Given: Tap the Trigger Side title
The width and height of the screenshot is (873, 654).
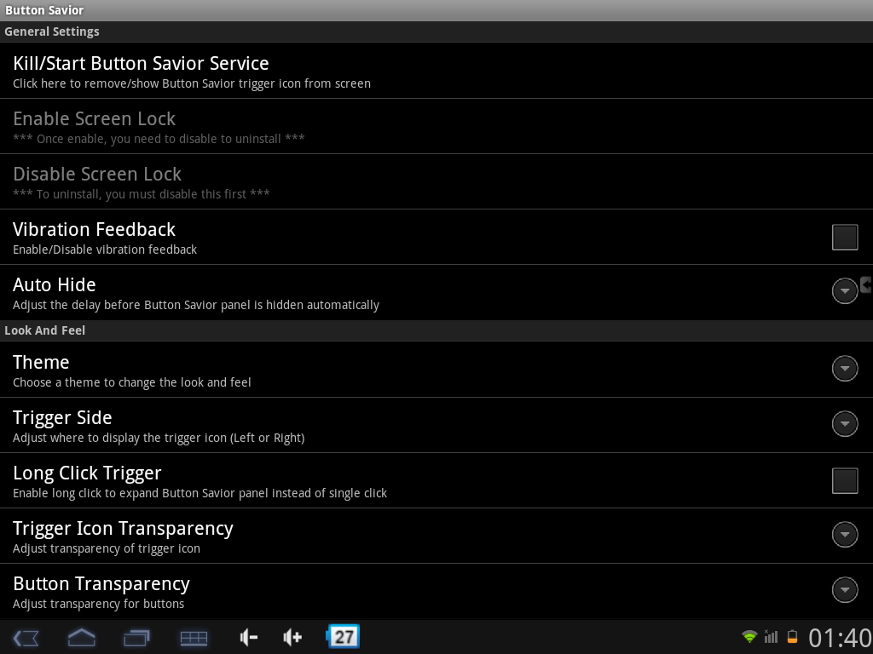Looking at the screenshot, I should tap(62, 418).
